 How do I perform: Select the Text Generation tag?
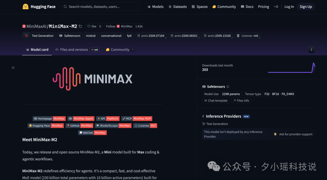(x=40, y=36)
